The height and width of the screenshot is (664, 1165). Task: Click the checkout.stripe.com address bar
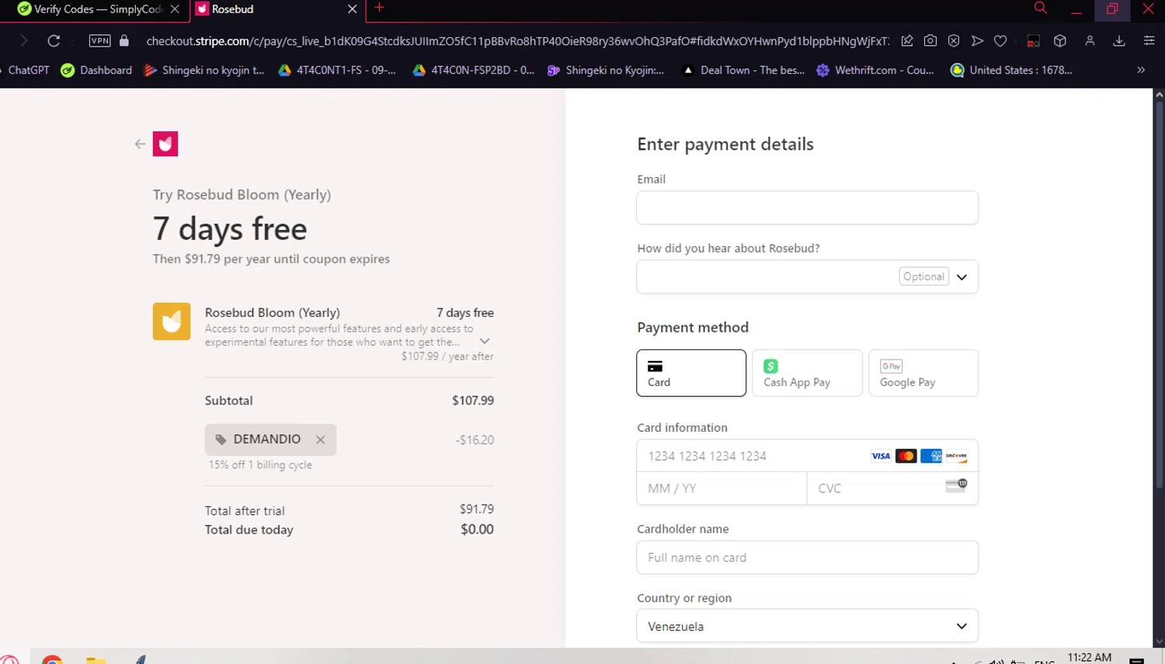point(517,41)
